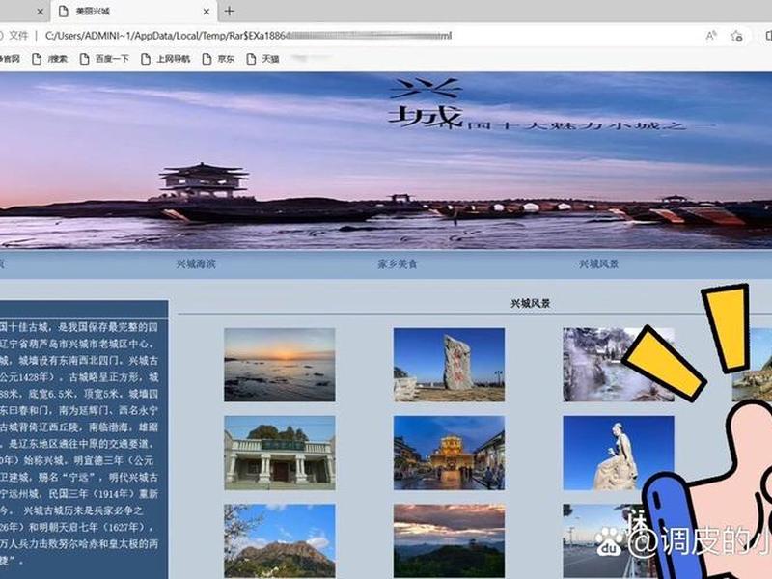Add this page to favorites star icon
772x579 pixels.
click(736, 36)
